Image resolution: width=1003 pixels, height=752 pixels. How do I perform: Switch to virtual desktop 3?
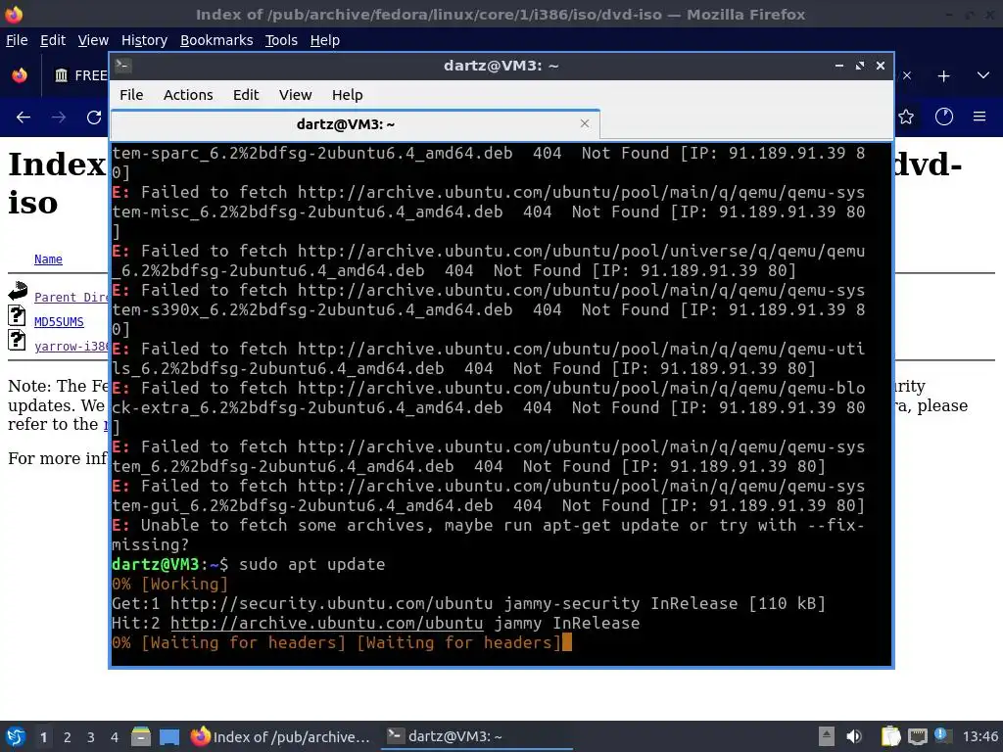91,737
